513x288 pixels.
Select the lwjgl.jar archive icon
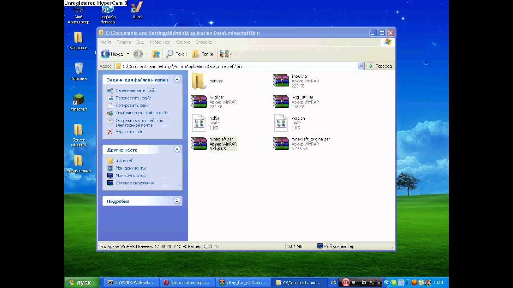[x=199, y=102]
